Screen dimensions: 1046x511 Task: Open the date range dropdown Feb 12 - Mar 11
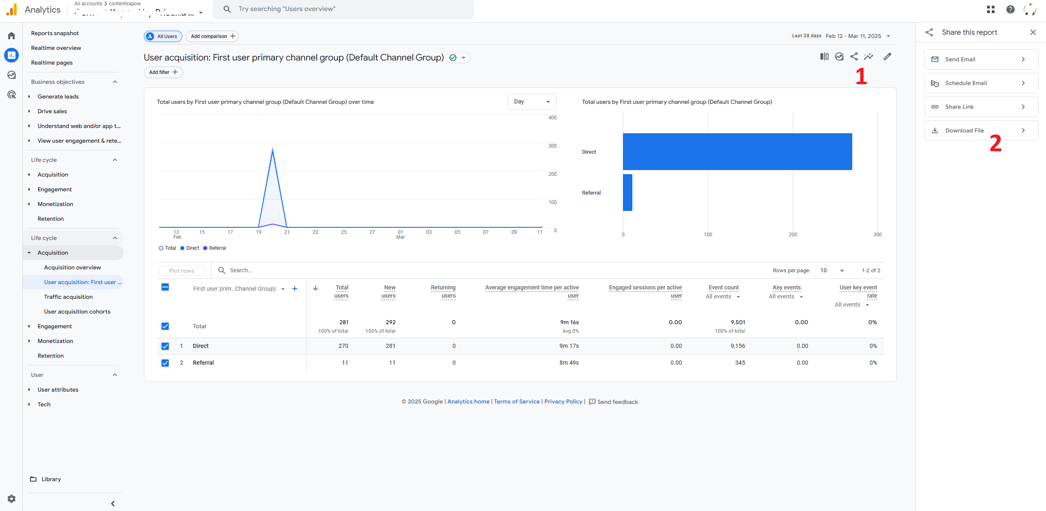click(858, 36)
